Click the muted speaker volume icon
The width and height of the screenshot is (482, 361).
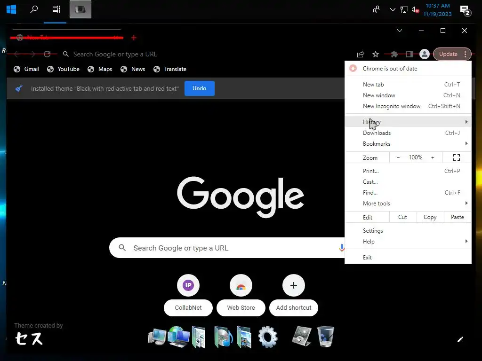[415, 10]
